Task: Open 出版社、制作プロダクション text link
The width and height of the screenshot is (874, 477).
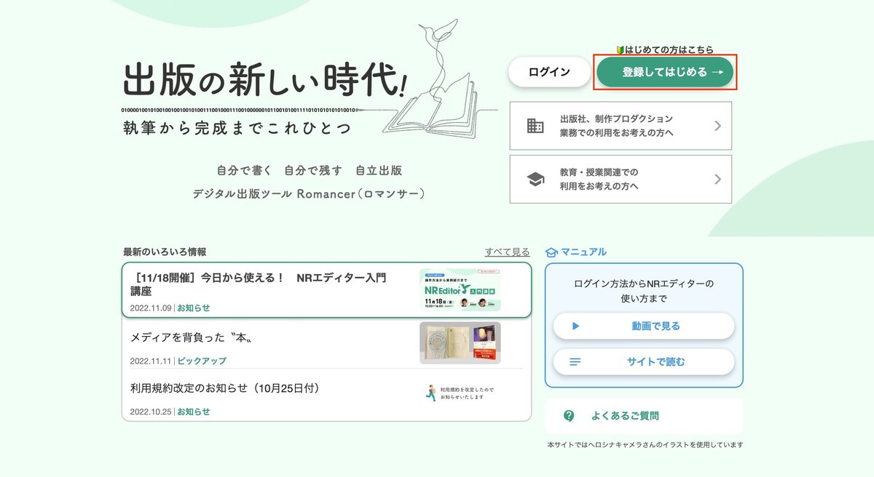Action: click(x=616, y=126)
